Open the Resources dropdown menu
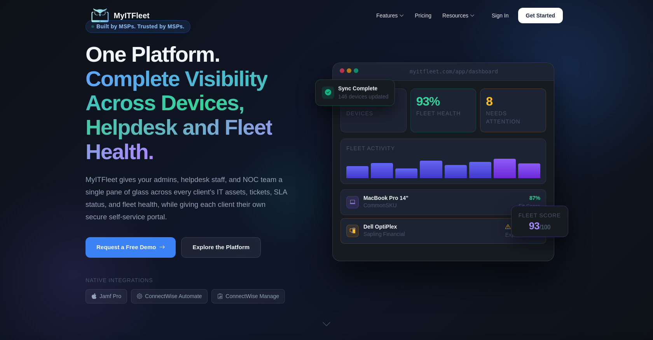Image resolution: width=653 pixels, height=340 pixels. click(x=458, y=16)
